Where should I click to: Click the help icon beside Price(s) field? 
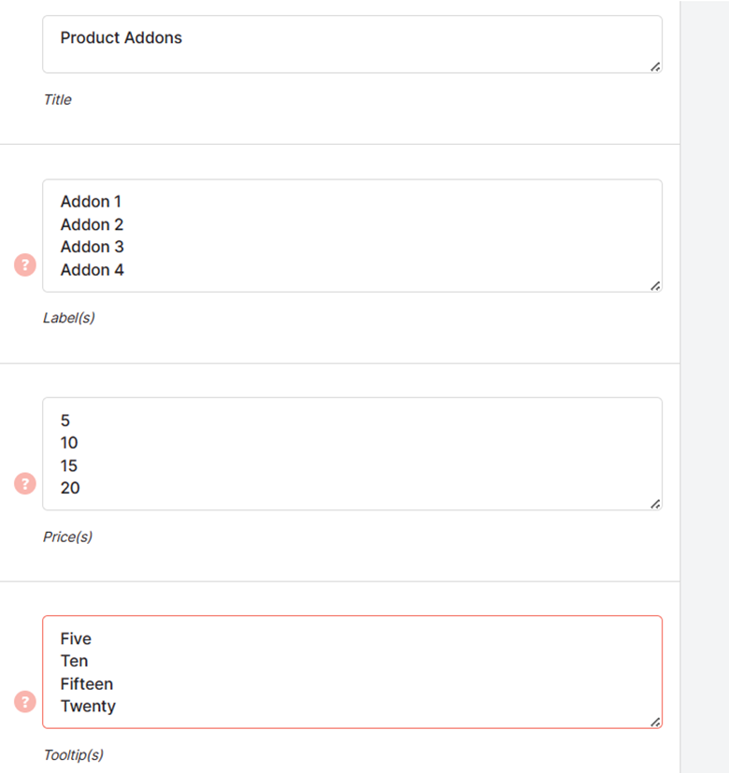pyautogui.click(x=25, y=483)
